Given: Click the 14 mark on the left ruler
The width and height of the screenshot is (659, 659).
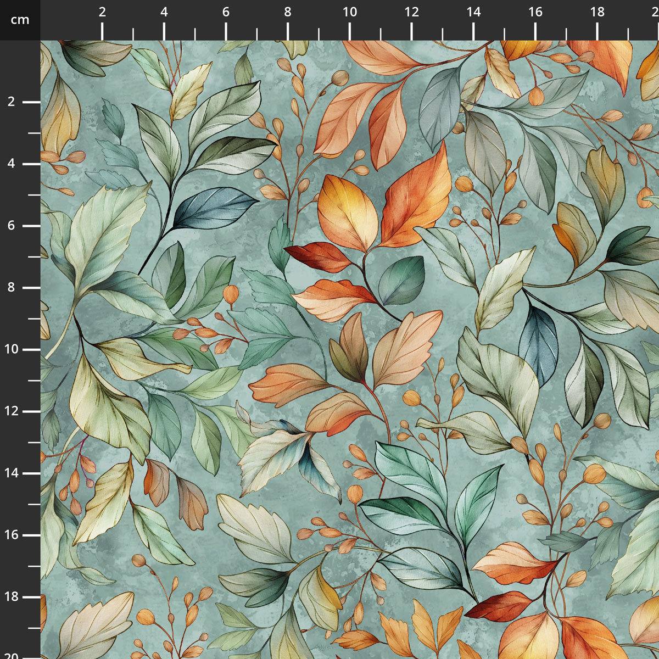Looking at the screenshot, I should point(12,473).
